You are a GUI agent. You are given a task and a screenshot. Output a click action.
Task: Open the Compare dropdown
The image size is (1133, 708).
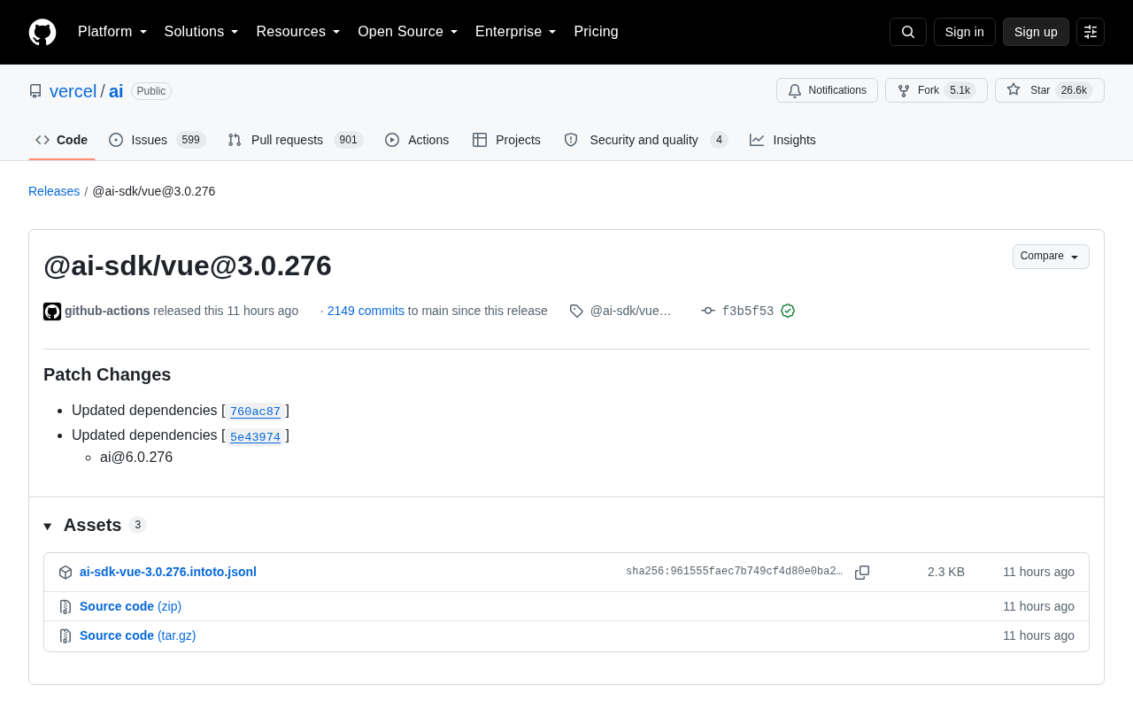[1051, 257]
